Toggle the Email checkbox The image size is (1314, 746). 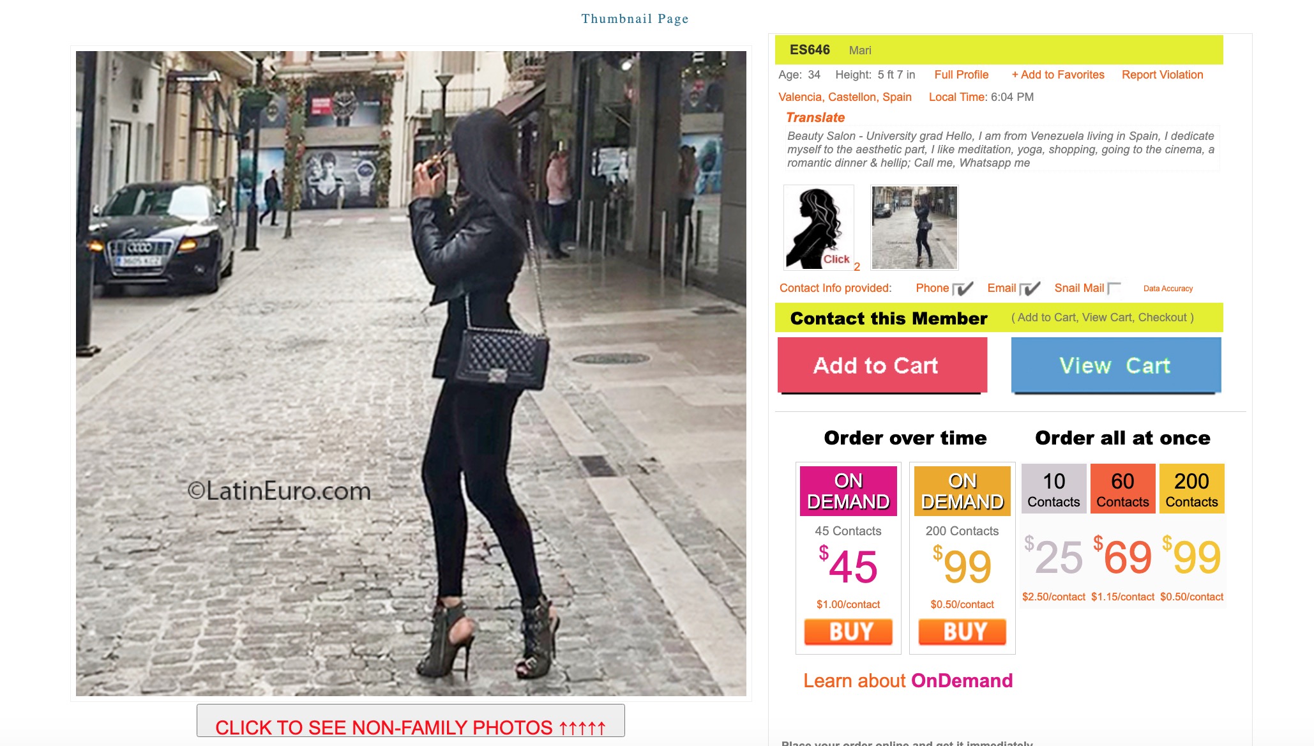(1029, 289)
